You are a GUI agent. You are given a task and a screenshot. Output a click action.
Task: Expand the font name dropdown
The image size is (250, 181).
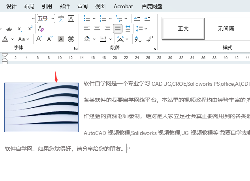click(x=33, y=18)
